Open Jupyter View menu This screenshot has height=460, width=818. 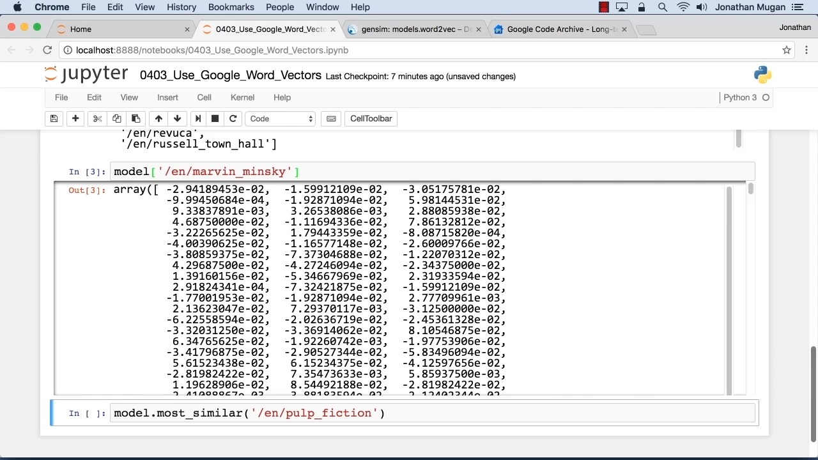[129, 97]
